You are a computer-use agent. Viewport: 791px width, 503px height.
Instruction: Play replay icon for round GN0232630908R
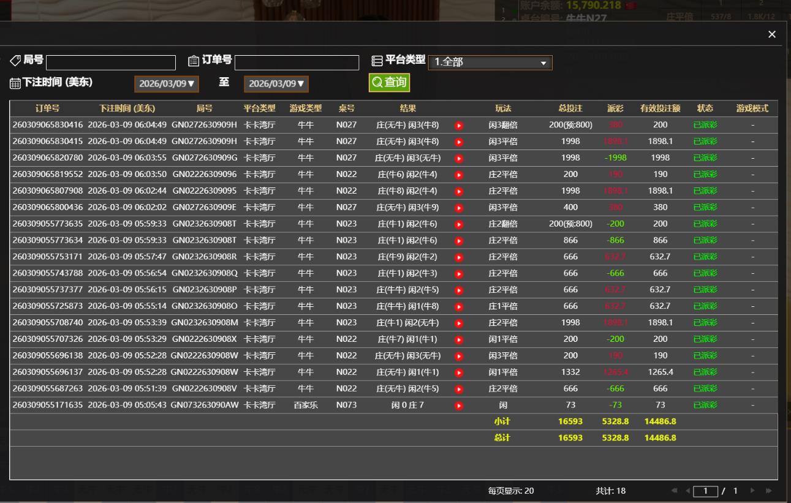coord(458,257)
